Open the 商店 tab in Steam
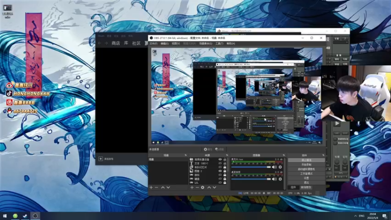Image resolution: width=391 pixels, height=220 pixels. (x=116, y=43)
